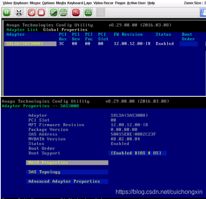The image size is (206, 199).
Task: Click FW revision value 12.00.12.00-IR in adapter list
Action: 132,44
